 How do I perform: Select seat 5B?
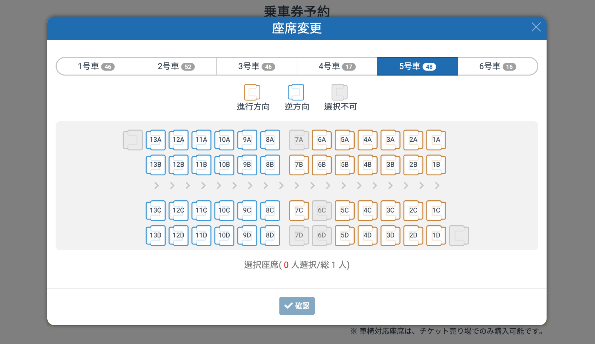point(345,165)
